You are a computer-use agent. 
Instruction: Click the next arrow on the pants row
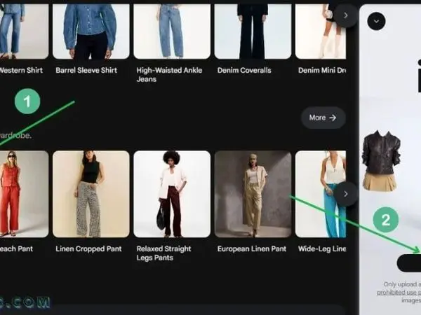[x=345, y=194]
